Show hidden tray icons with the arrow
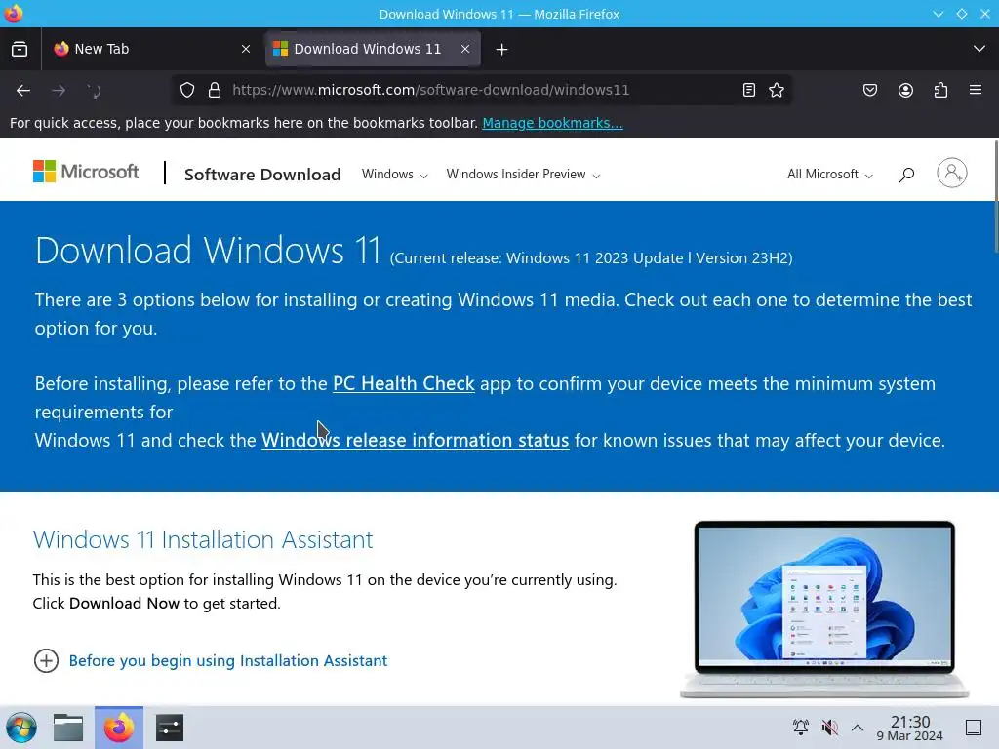Viewport: 999px width, 749px height. [x=858, y=728]
